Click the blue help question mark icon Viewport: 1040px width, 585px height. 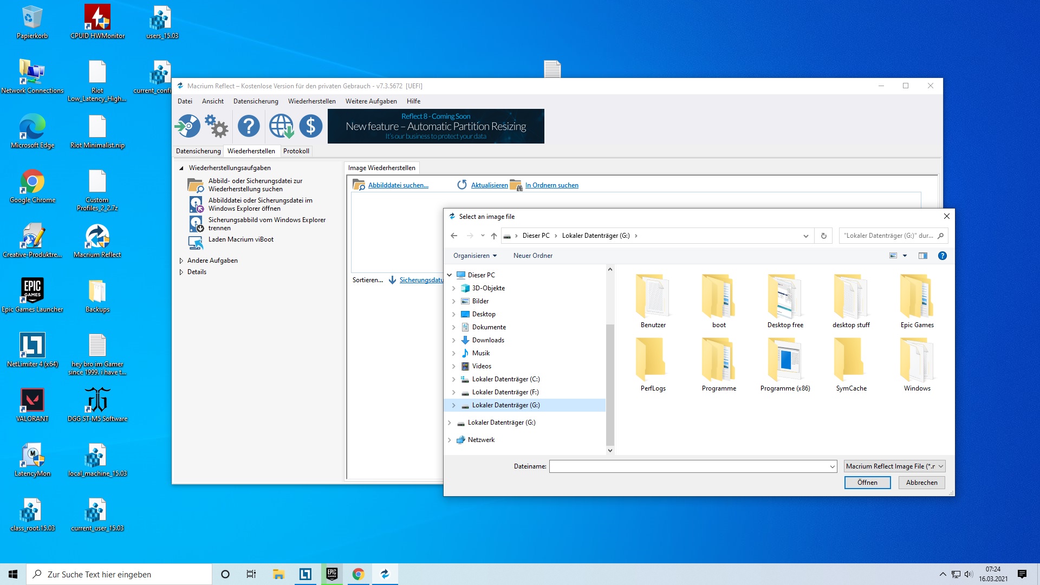(249, 126)
